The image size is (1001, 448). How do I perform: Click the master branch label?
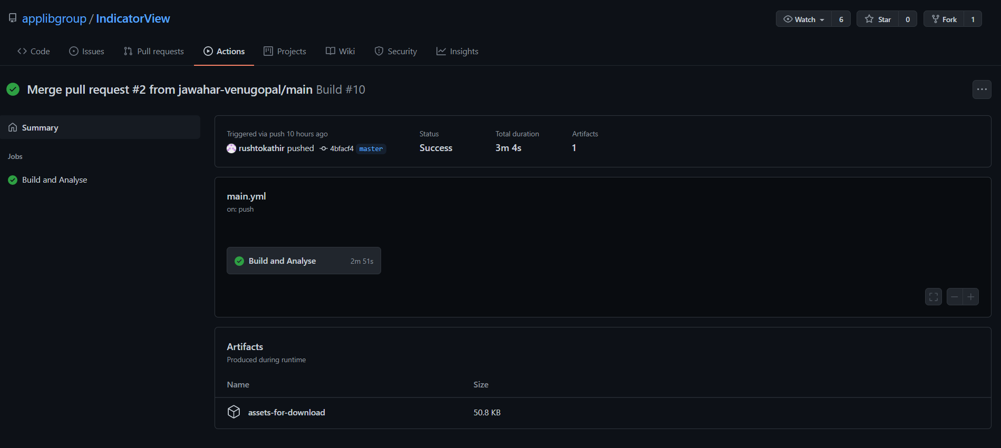point(371,149)
